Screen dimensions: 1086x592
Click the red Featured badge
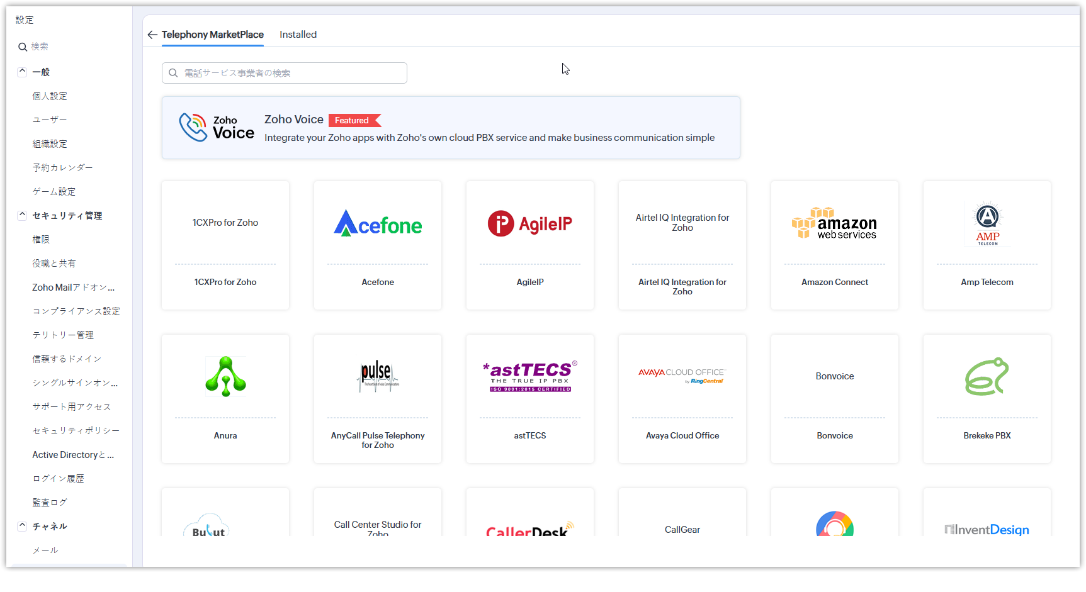click(x=354, y=120)
